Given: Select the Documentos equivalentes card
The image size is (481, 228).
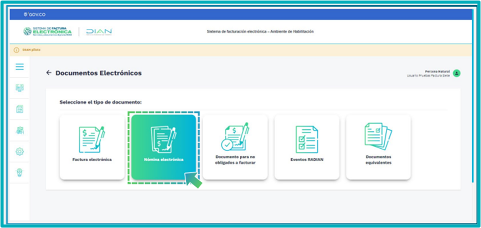Looking at the screenshot, I should 378,147.
